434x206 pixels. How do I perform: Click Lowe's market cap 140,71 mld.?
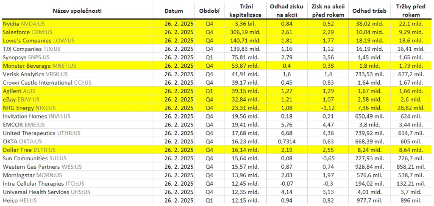[x=245, y=41]
